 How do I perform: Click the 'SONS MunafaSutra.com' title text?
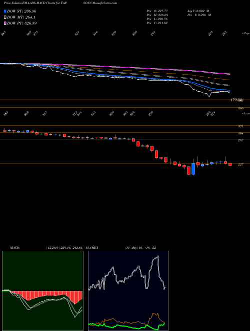(101, 3)
